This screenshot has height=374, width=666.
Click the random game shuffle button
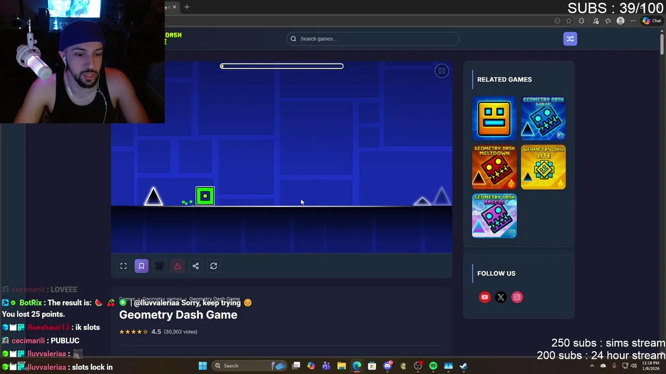pos(570,39)
